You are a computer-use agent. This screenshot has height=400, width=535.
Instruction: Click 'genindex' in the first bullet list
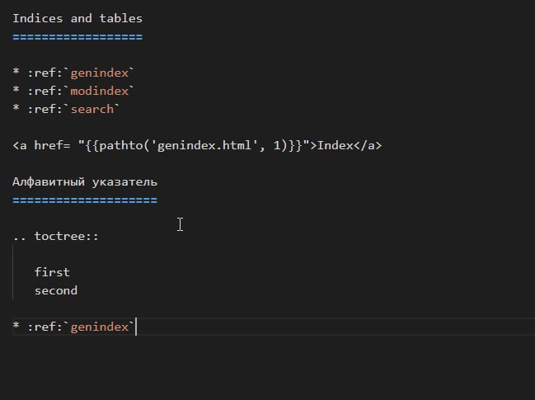coord(99,73)
